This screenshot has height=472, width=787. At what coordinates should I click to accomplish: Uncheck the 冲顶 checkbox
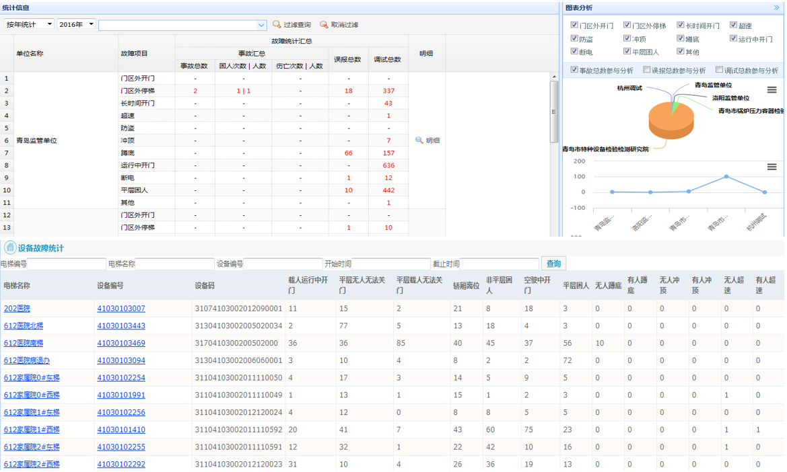coord(627,38)
